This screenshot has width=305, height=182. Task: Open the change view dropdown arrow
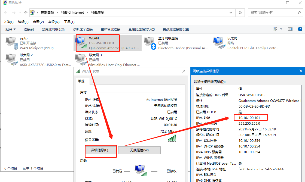(x=281, y=29)
